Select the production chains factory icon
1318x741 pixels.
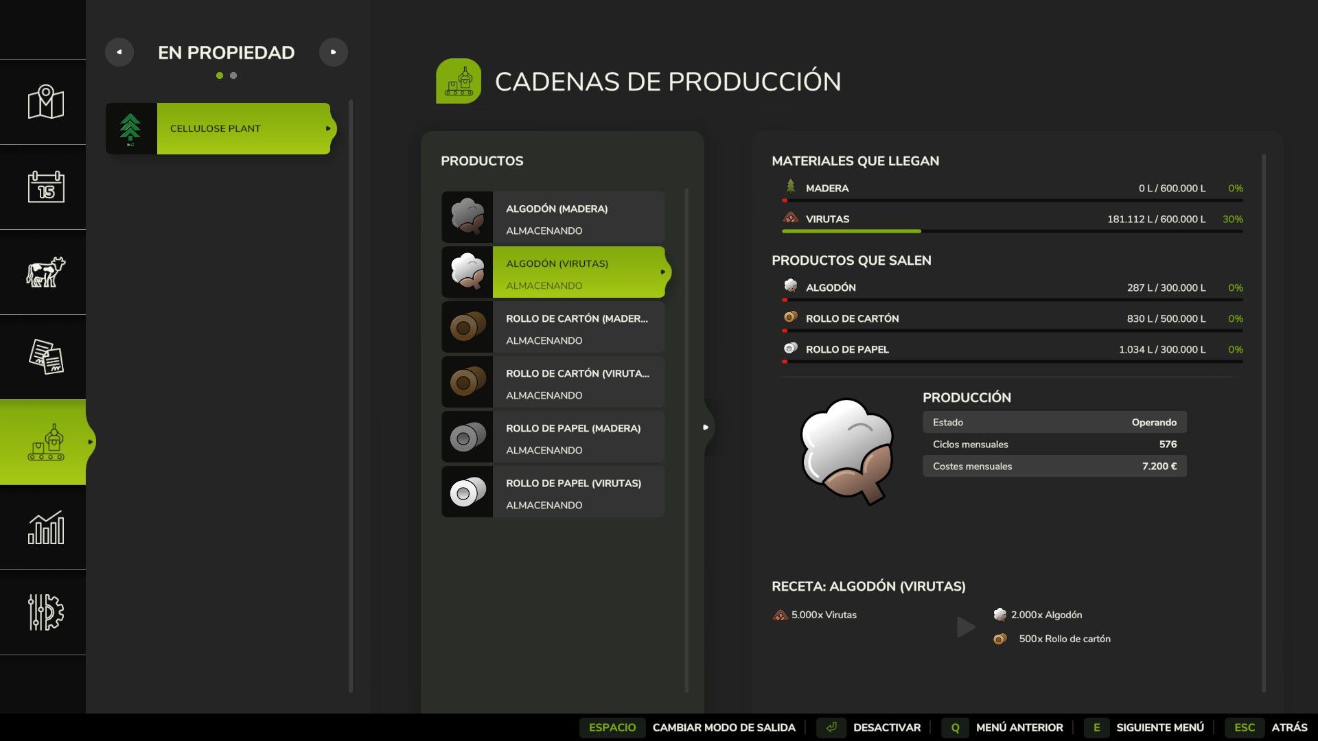(45, 442)
